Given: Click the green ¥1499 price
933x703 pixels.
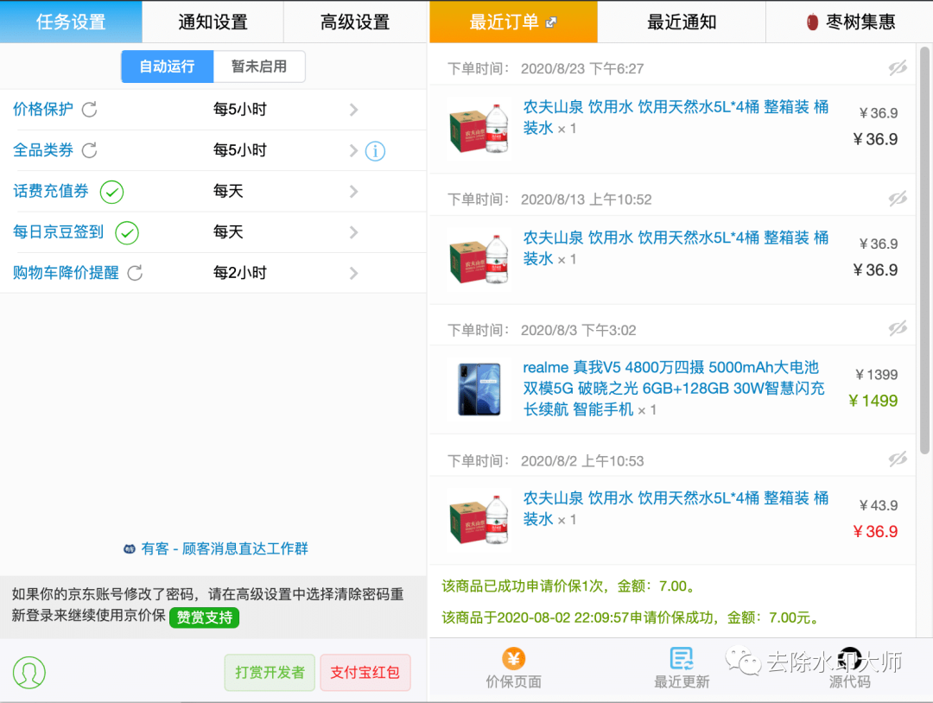Looking at the screenshot, I should tap(873, 401).
